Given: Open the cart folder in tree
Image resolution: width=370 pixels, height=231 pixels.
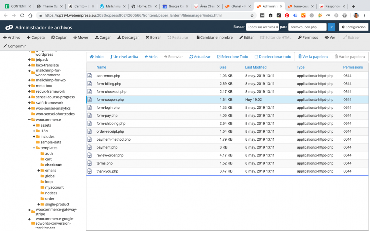Looking at the screenshot, I should [48, 159].
